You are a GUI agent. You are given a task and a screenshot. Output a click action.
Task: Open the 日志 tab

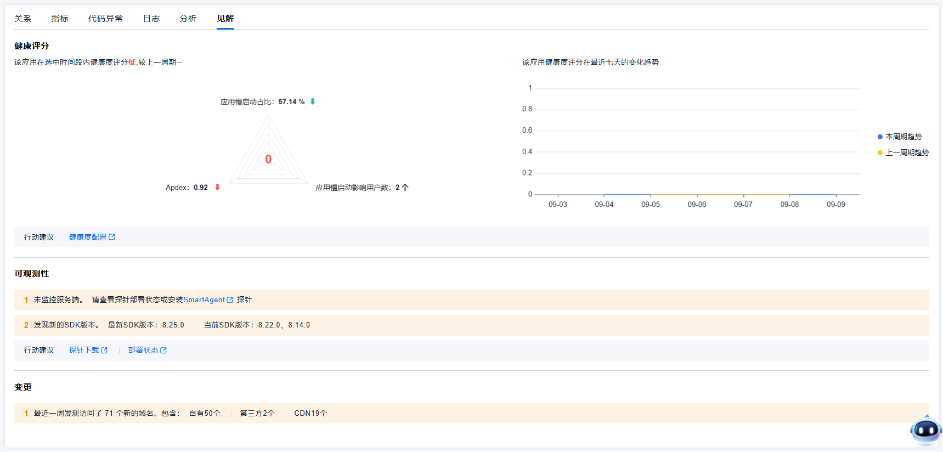point(151,19)
